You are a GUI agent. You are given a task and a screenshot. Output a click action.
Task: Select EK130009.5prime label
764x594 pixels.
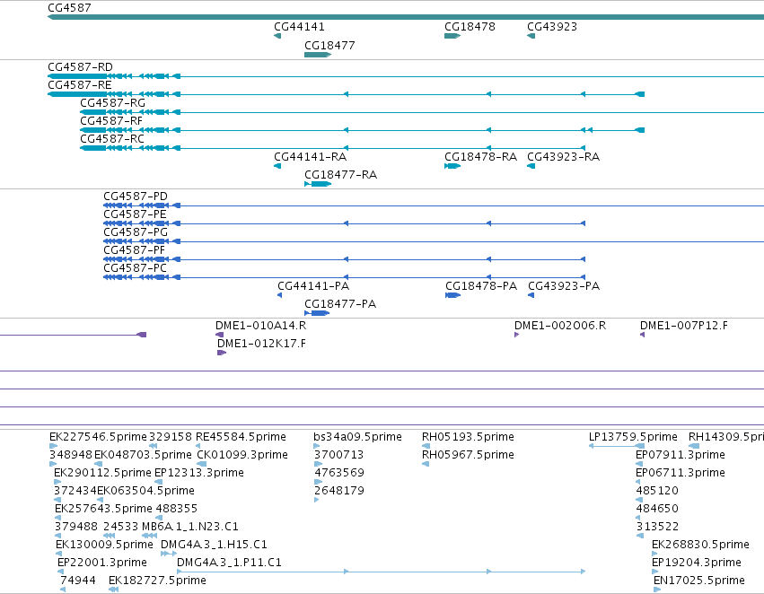tap(104, 545)
